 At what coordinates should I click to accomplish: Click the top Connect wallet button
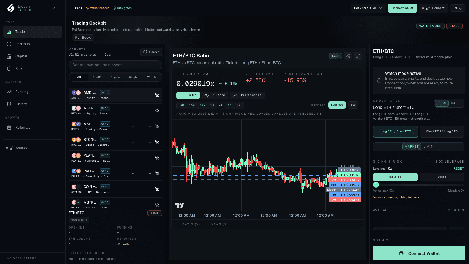click(x=402, y=8)
